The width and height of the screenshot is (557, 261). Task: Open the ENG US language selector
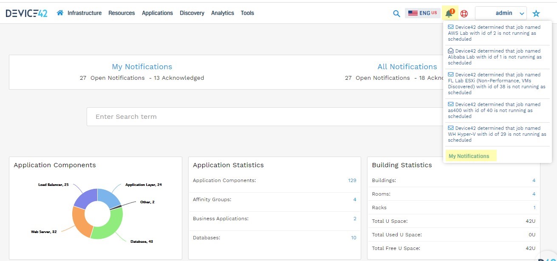click(422, 13)
